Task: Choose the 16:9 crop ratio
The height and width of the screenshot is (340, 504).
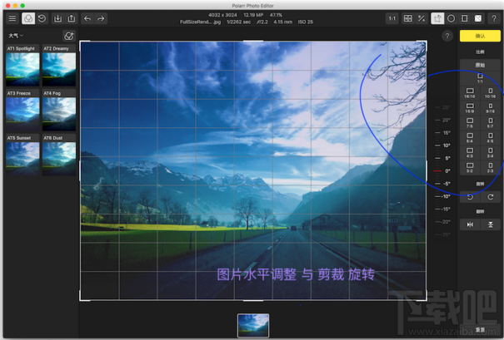Action: pos(470,108)
